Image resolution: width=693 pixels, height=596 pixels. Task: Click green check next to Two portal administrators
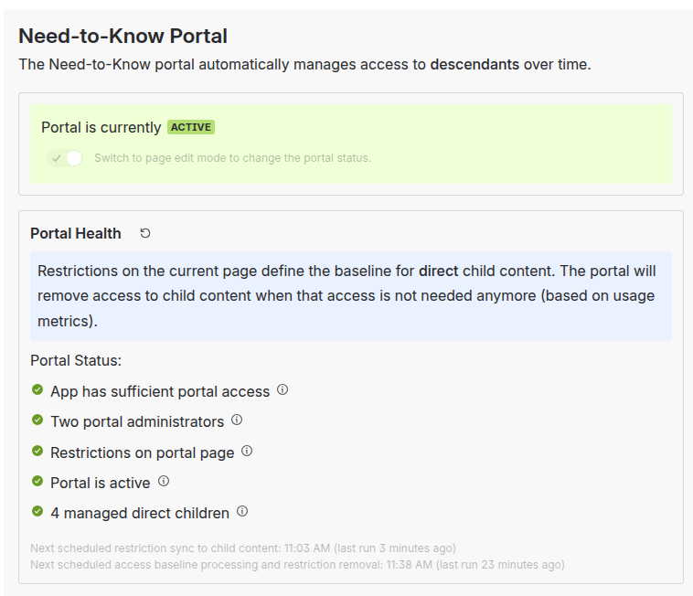coord(37,420)
